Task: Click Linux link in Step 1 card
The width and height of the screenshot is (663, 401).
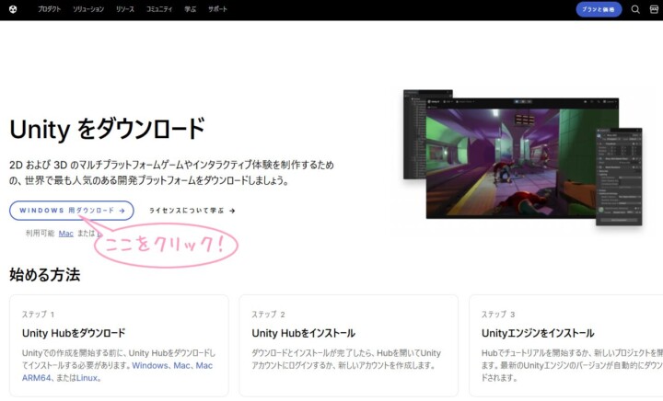Action: pos(87,377)
